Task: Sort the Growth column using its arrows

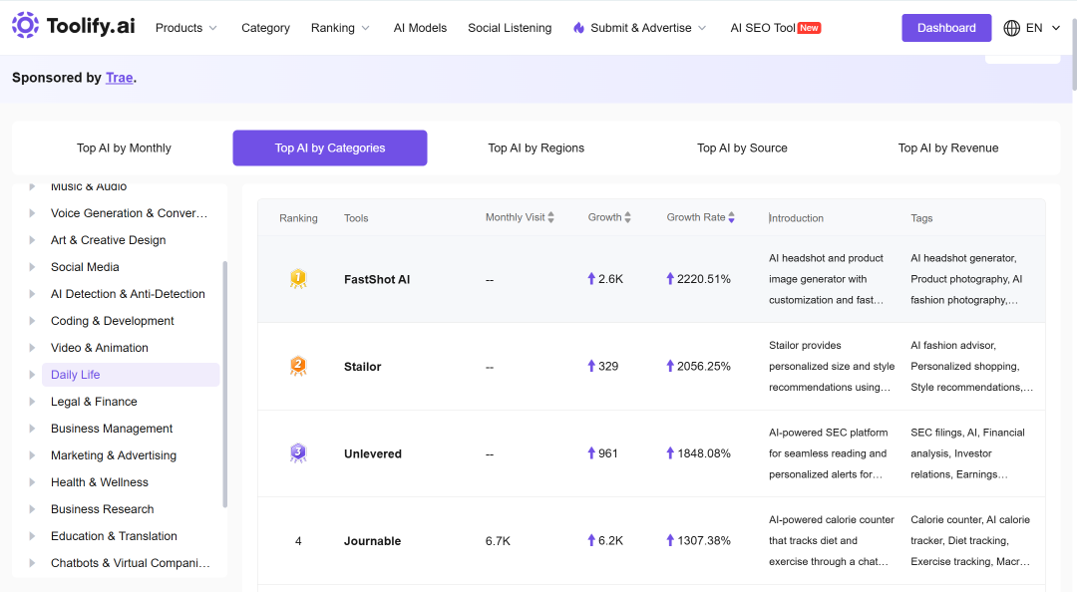Action: click(628, 217)
